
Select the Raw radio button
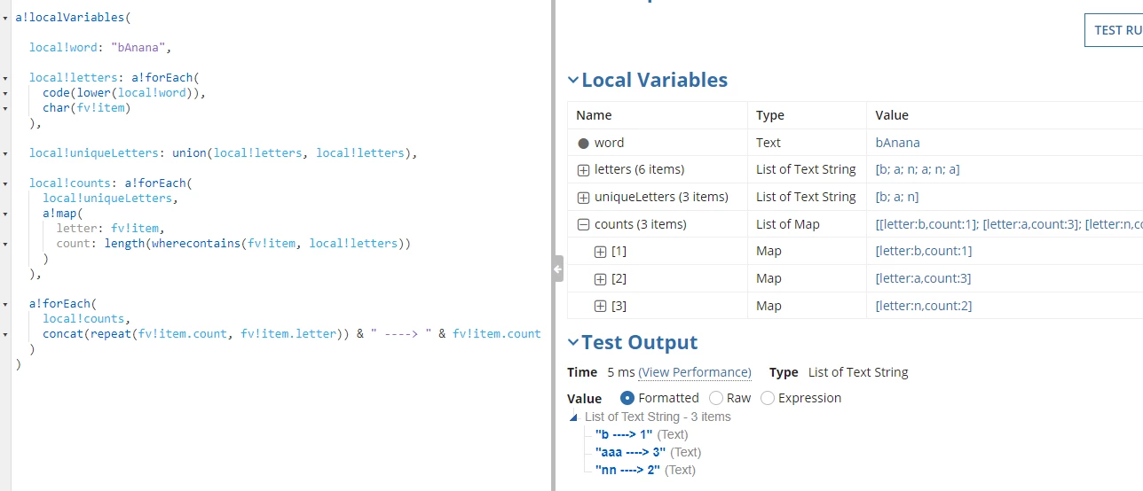coord(716,398)
